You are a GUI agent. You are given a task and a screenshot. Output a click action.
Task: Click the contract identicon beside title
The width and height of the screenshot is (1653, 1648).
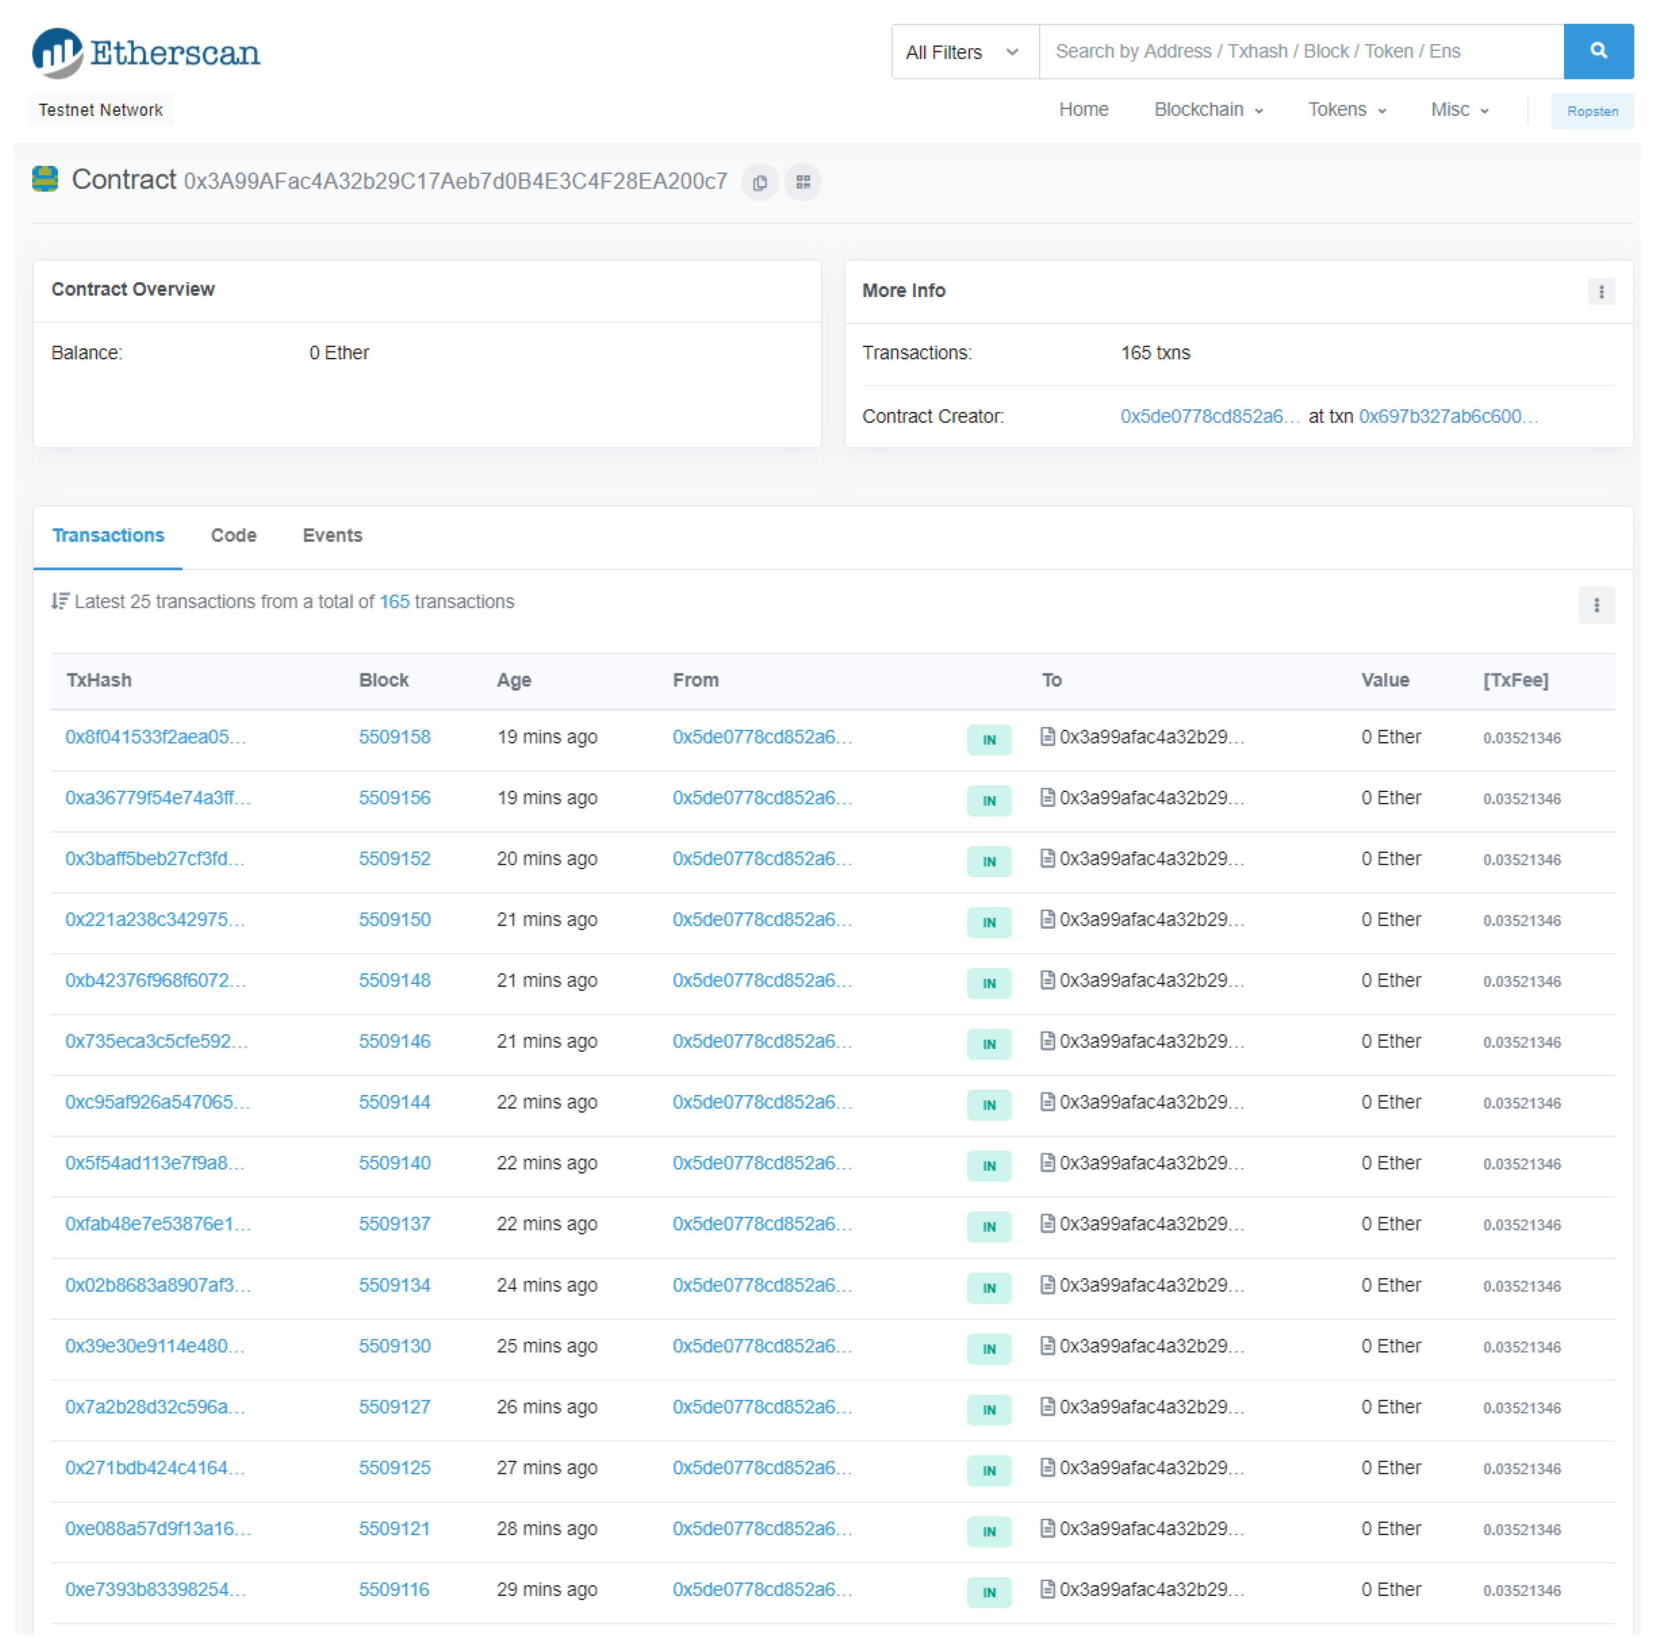(46, 180)
